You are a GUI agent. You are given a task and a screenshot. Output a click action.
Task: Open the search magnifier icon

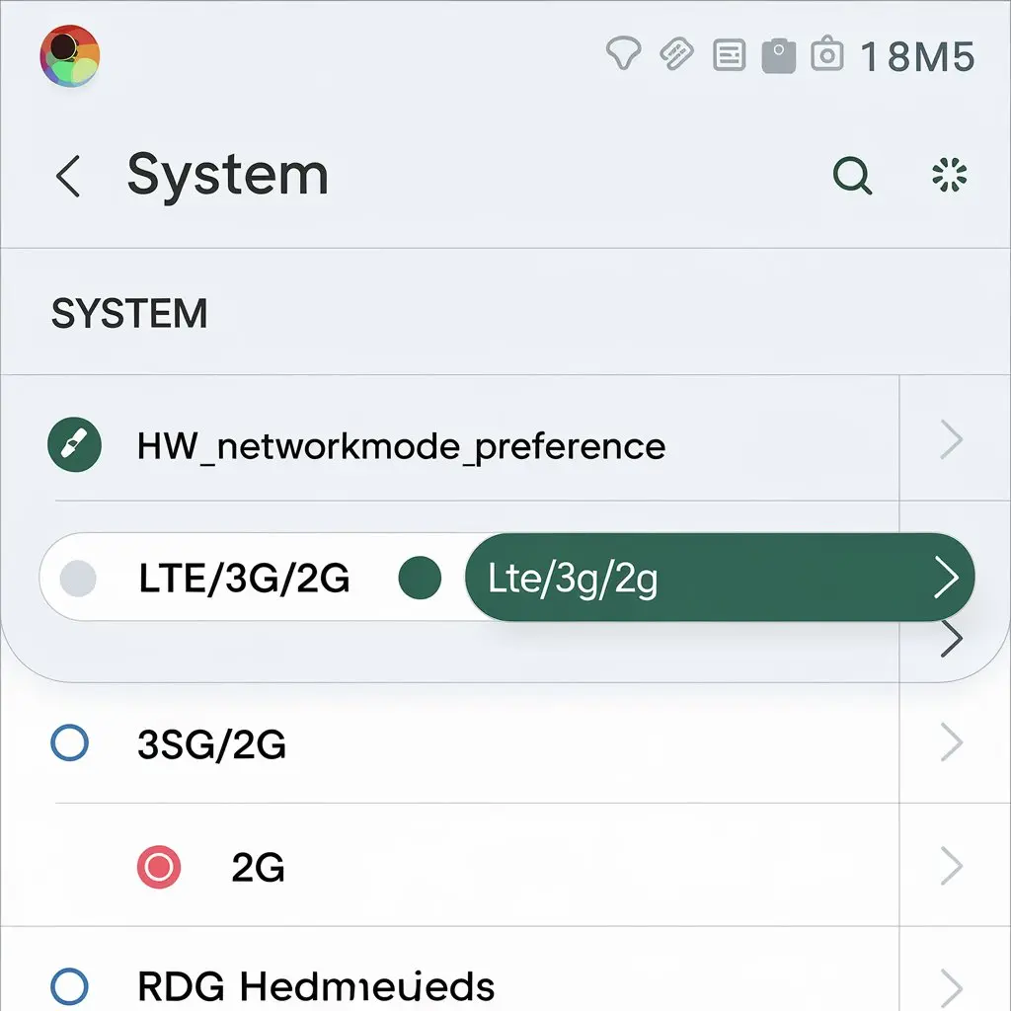[852, 176]
